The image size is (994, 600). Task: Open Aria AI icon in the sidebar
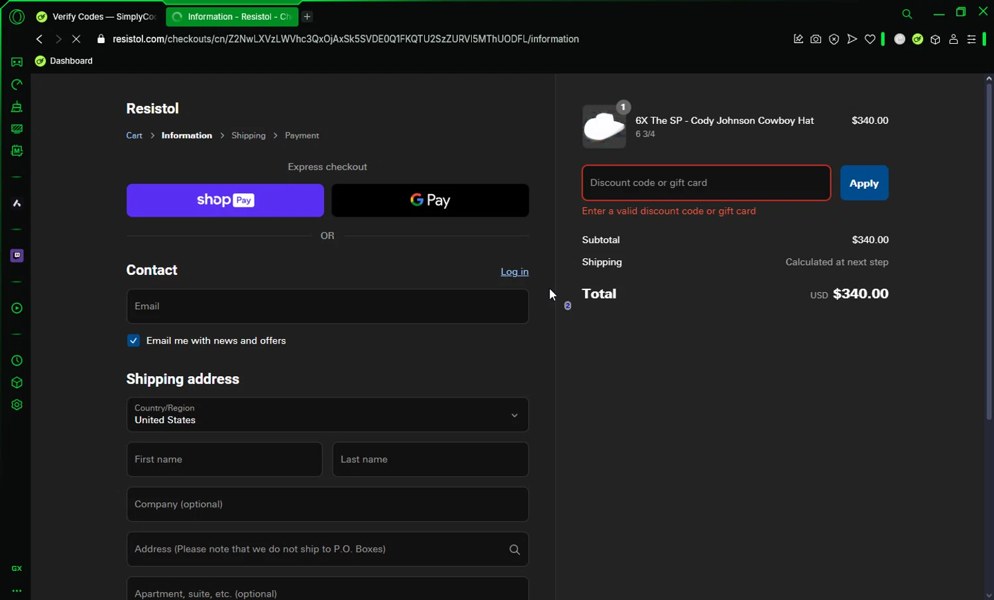pyautogui.click(x=17, y=203)
